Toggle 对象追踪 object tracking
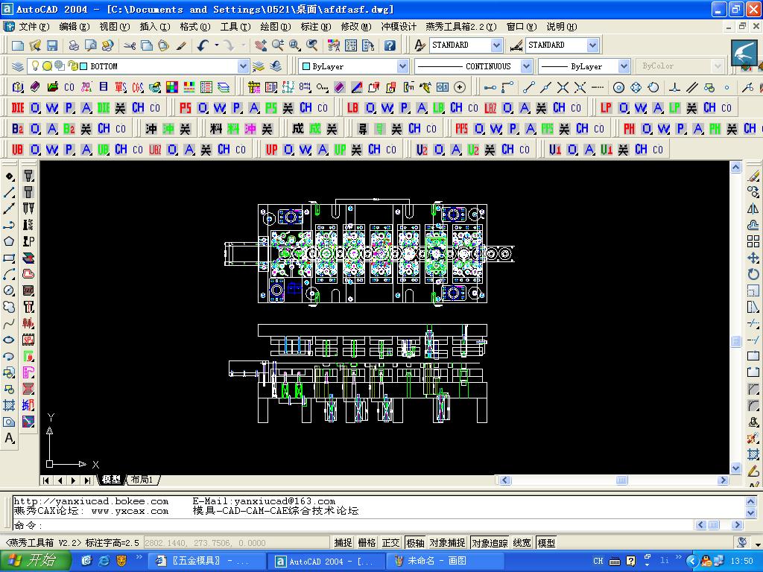This screenshot has width=763, height=572. click(x=490, y=543)
